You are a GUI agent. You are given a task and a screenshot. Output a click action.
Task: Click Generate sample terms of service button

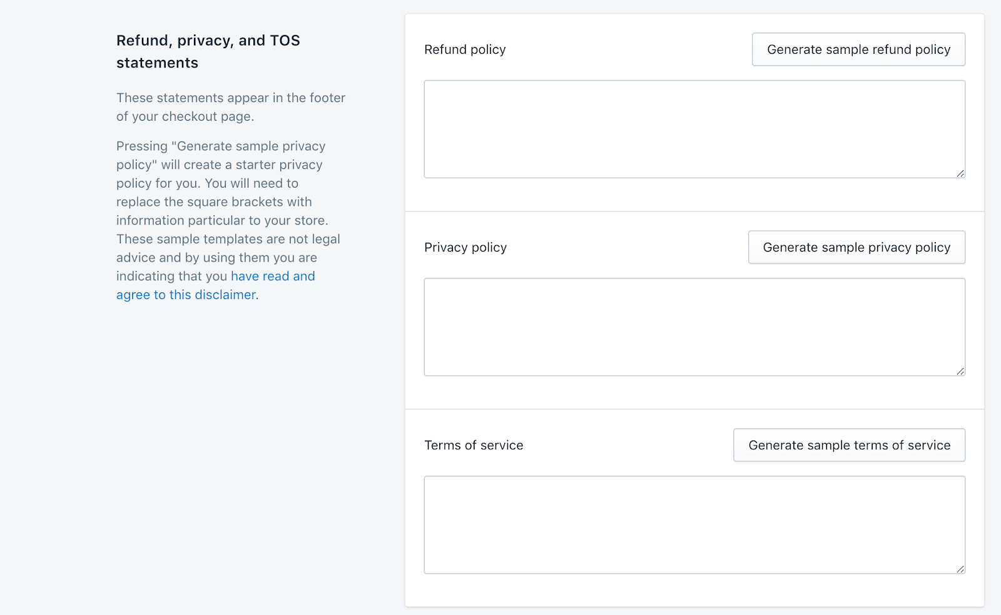pos(848,445)
